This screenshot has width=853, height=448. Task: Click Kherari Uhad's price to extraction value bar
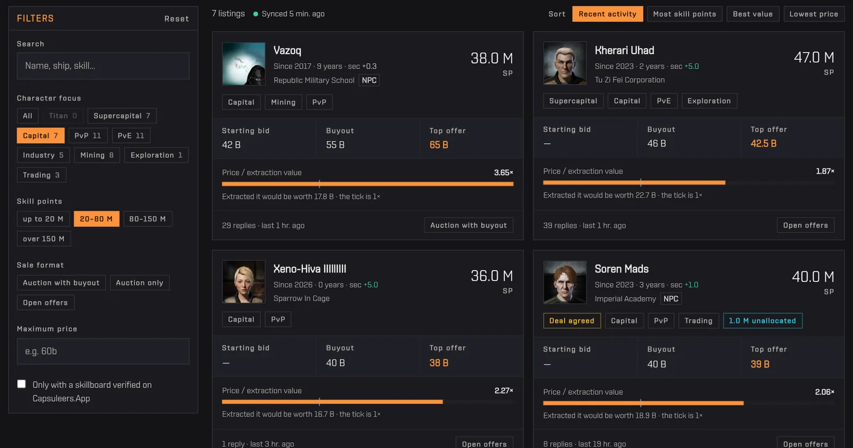point(689,183)
